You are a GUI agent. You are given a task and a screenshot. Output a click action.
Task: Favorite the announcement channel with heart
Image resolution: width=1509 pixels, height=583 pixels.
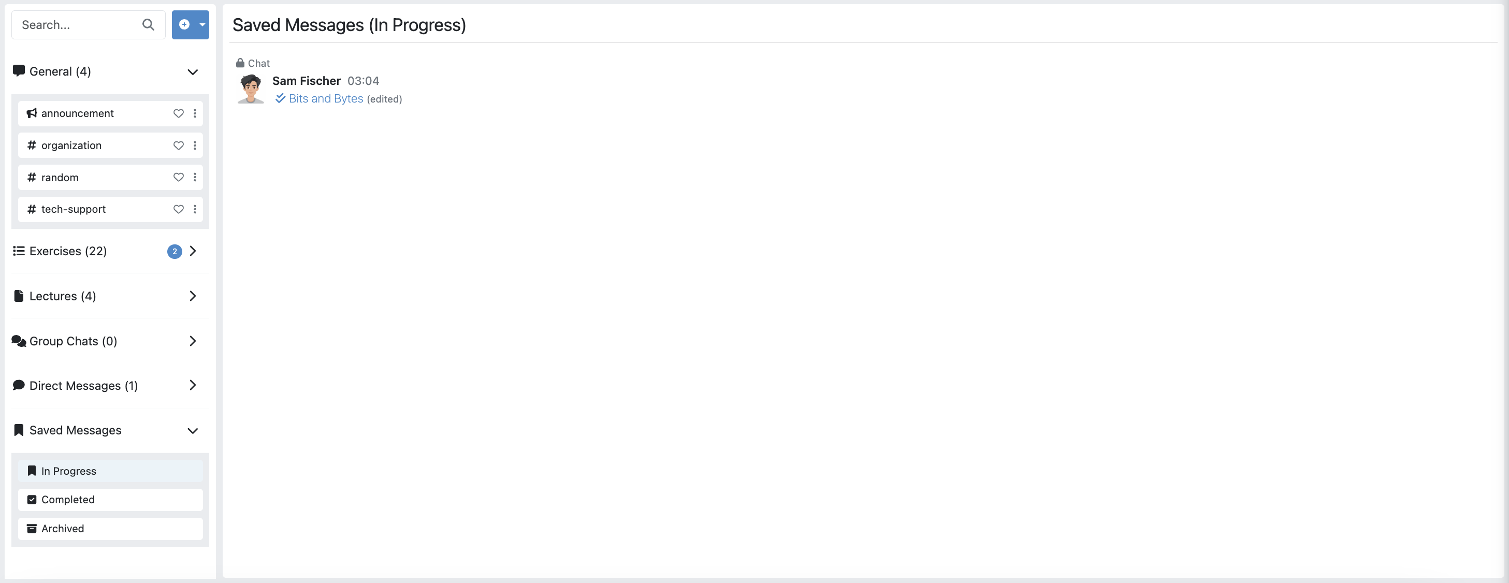tap(179, 113)
